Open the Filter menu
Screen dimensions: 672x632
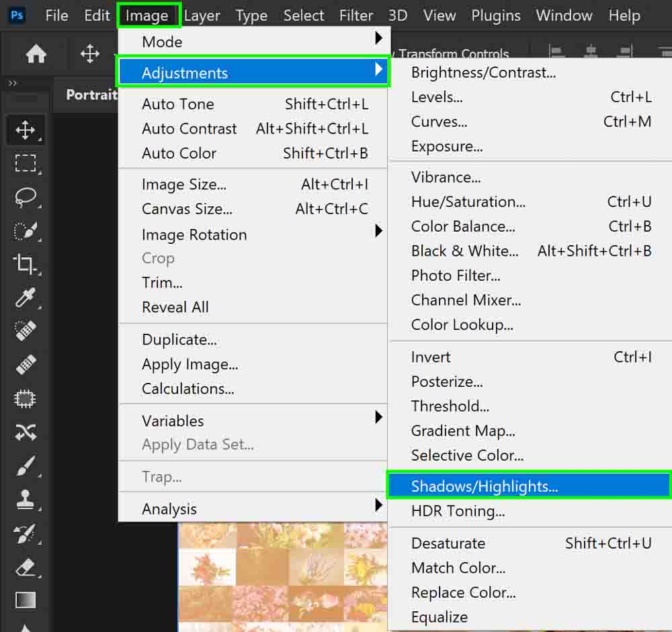coord(356,15)
